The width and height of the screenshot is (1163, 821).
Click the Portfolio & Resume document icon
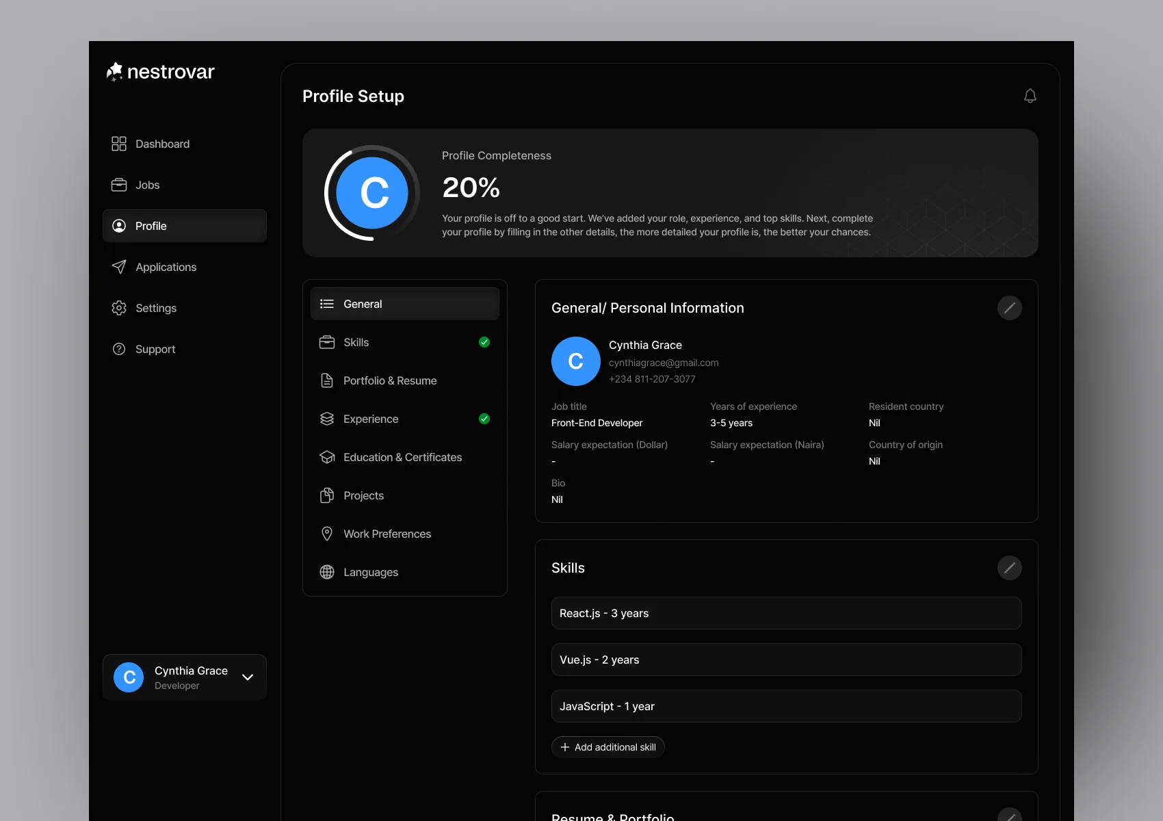point(327,380)
